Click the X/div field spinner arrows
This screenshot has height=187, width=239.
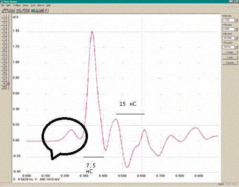tap(236, 20)
